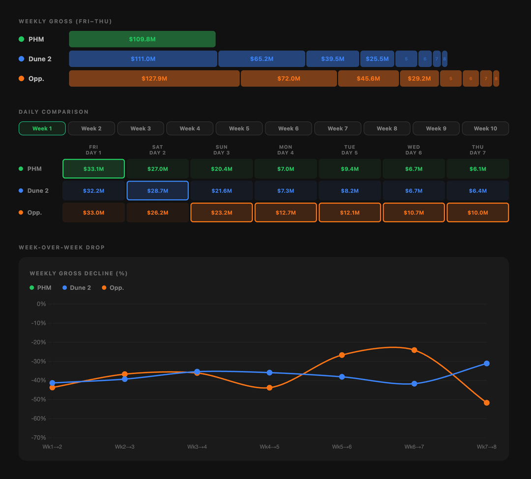Click PHM's Tuesday $9.4M cell

click(350, 169)
